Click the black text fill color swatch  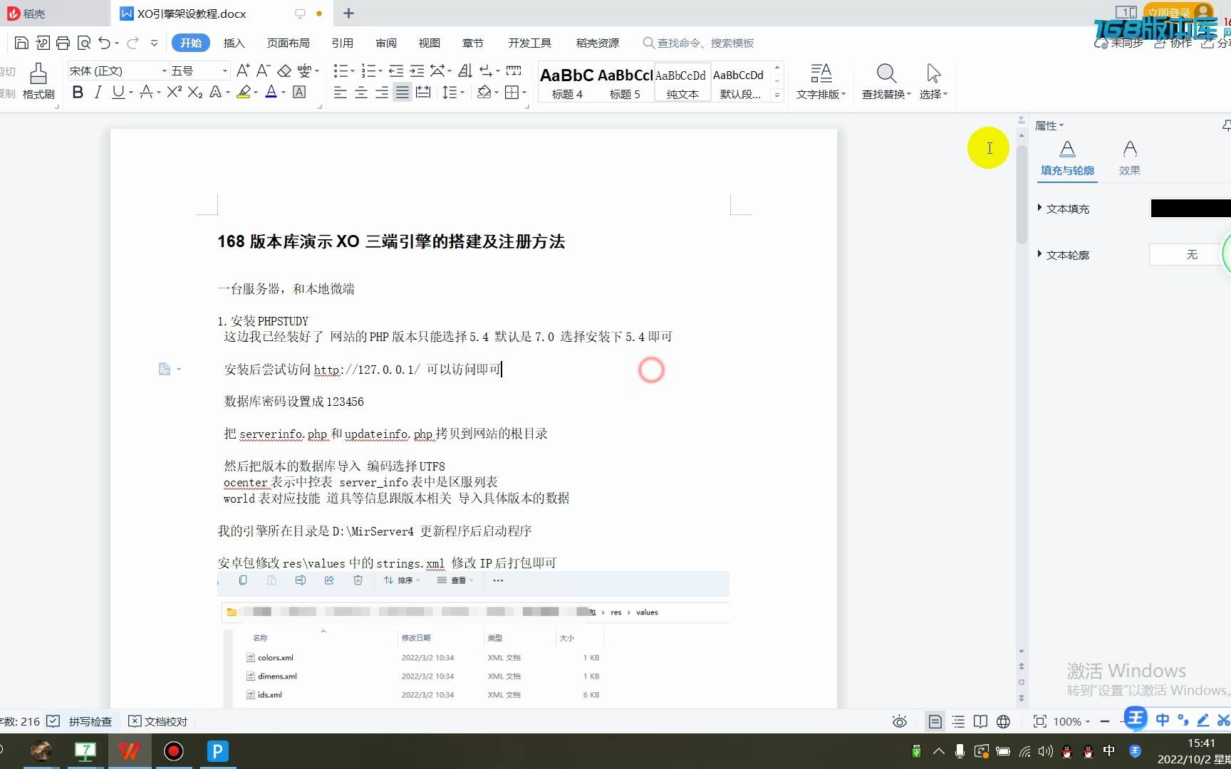1190,208
